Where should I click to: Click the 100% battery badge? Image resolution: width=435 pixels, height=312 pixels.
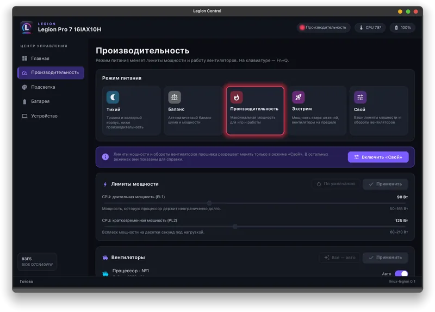pyautogui.click(x=402, y=28)
